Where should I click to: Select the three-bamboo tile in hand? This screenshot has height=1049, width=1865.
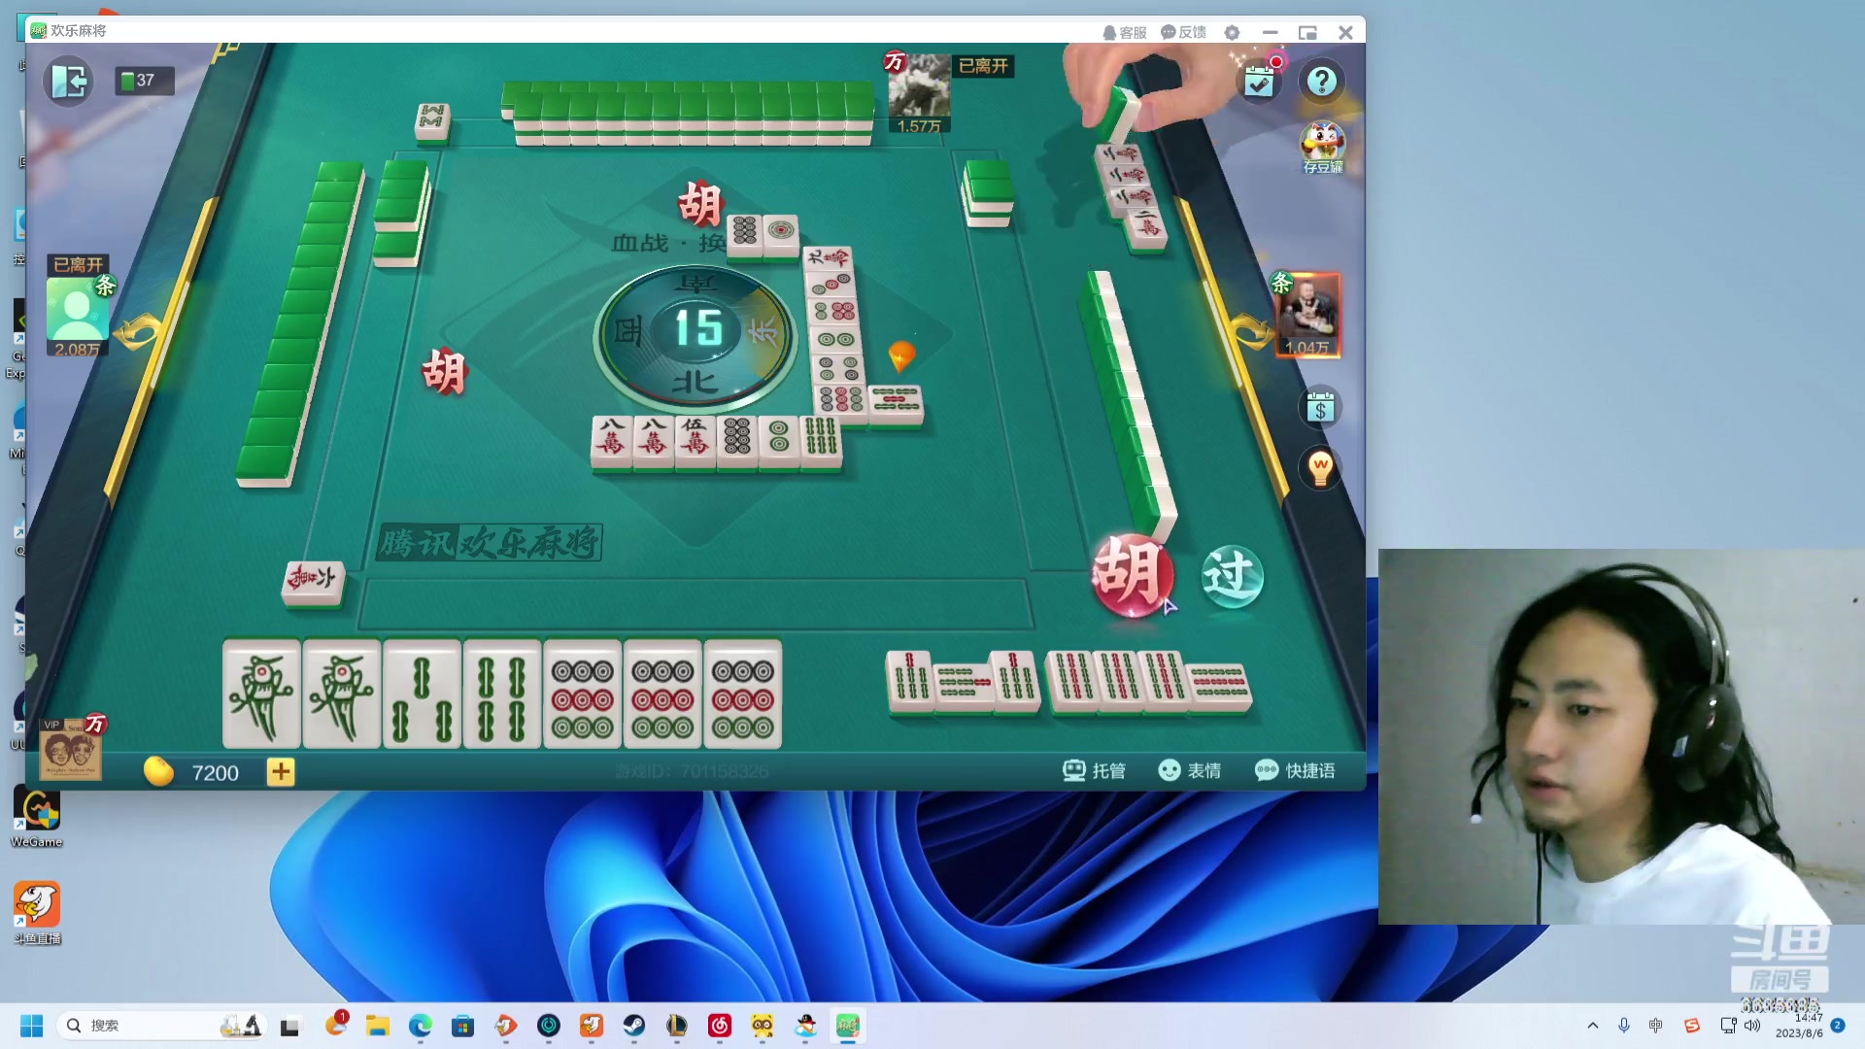click(422, 695)
